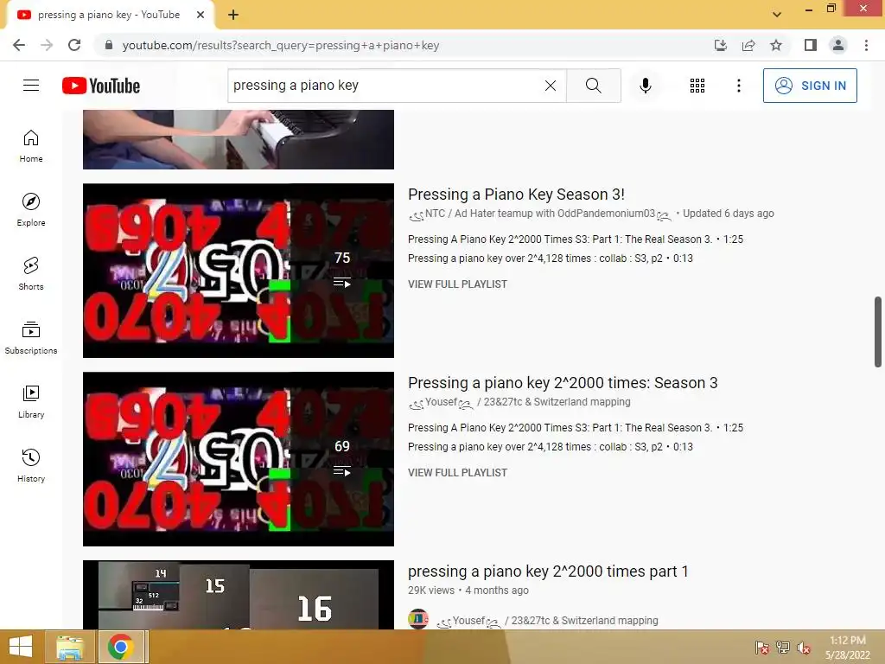Focus the browser address bar URL
This screenshot has width=885, height=664.
(x=281, y=45)
